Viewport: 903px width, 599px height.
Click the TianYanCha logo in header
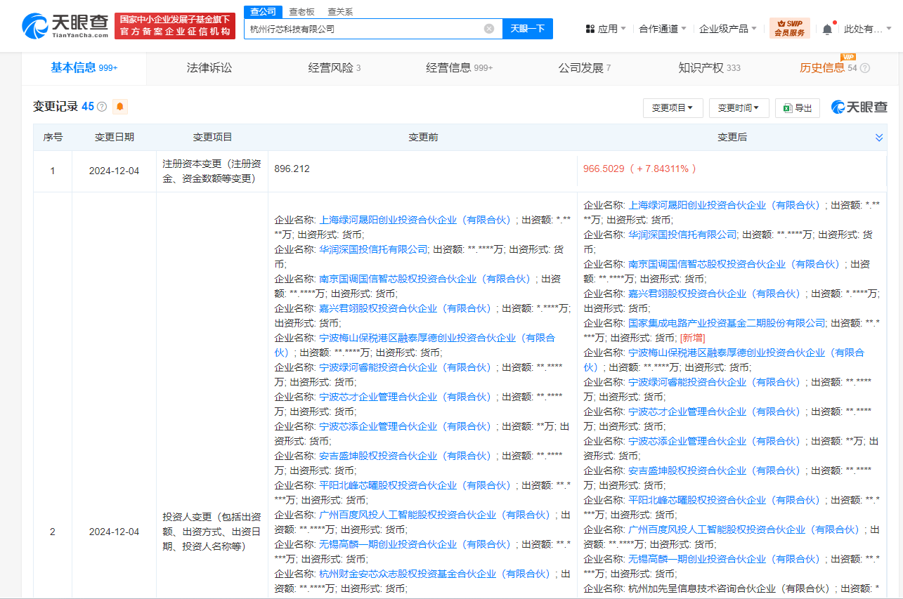65,26
